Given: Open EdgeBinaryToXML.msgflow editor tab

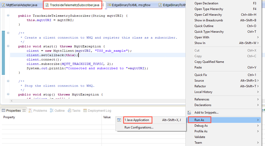Looking at the screenshot, I should 129,5.
